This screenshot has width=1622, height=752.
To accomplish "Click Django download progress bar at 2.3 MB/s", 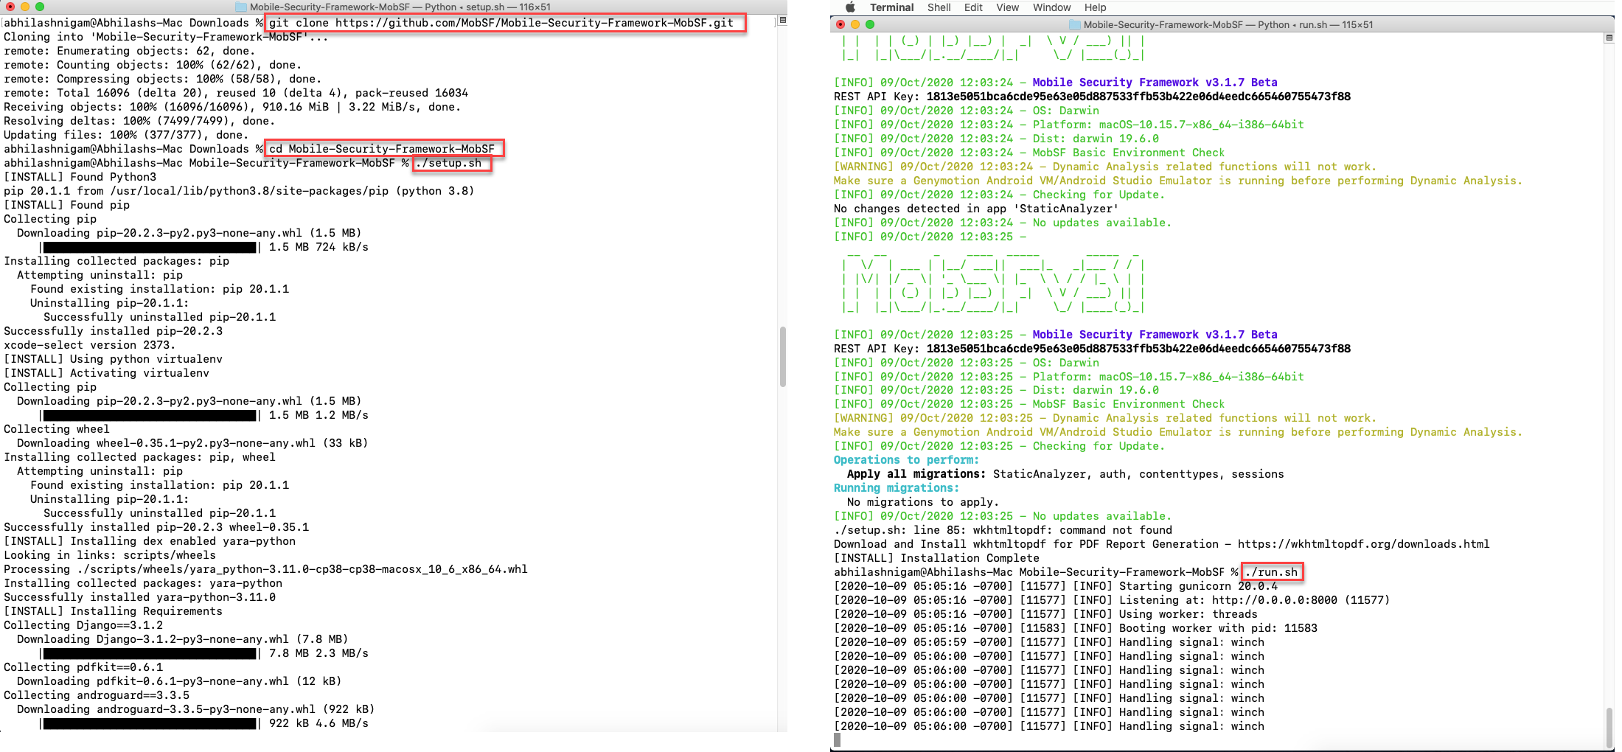I will (149, 653).
